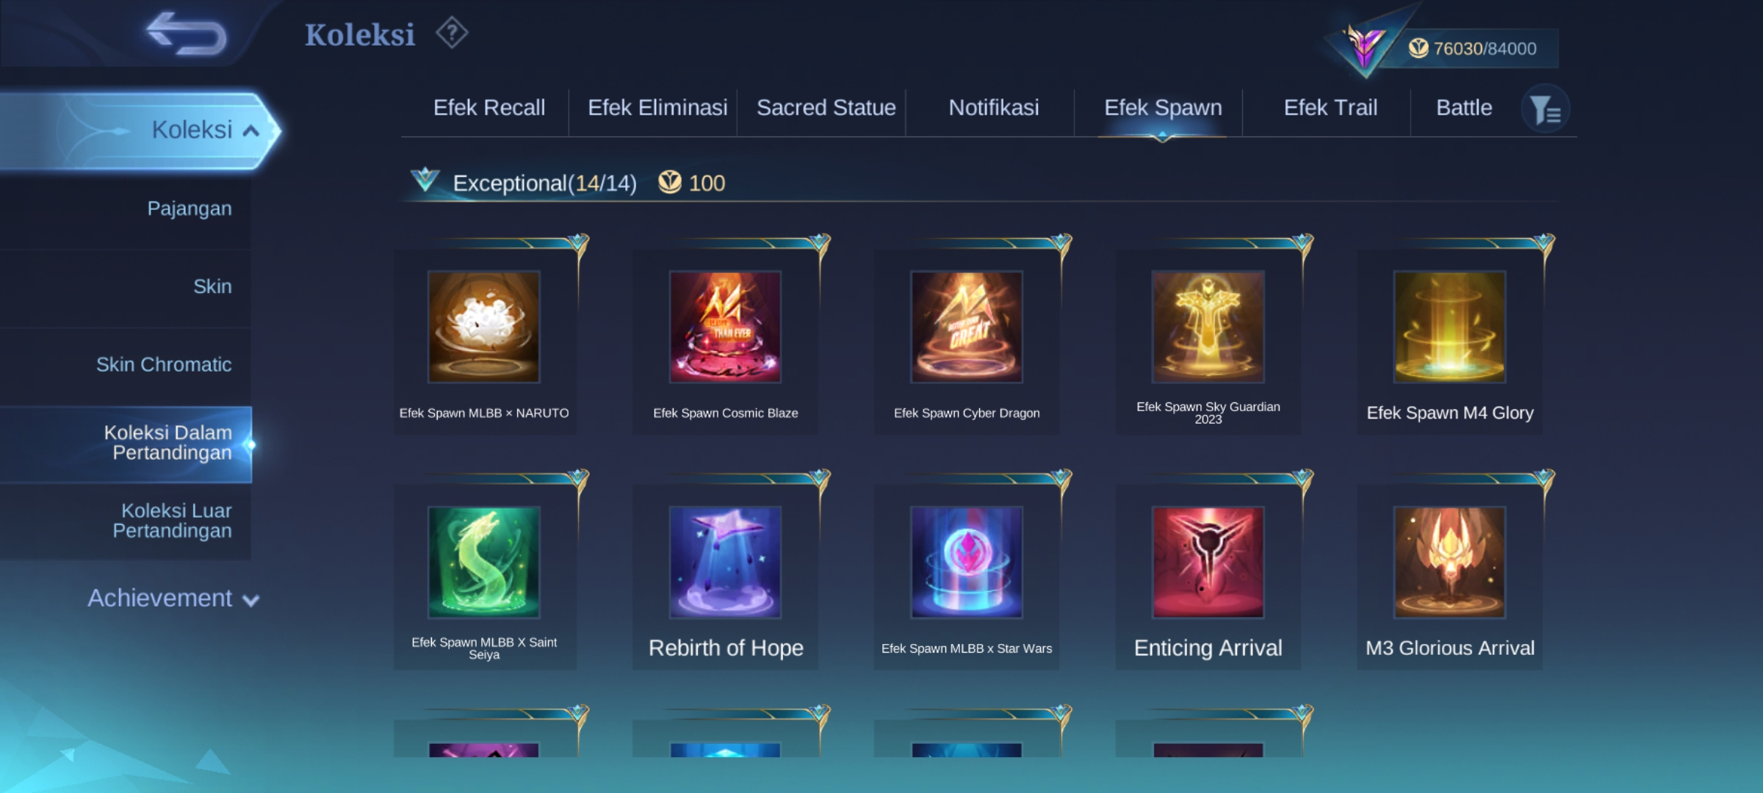Expand the Achievement sidebar section

click(x=173, y=598)
